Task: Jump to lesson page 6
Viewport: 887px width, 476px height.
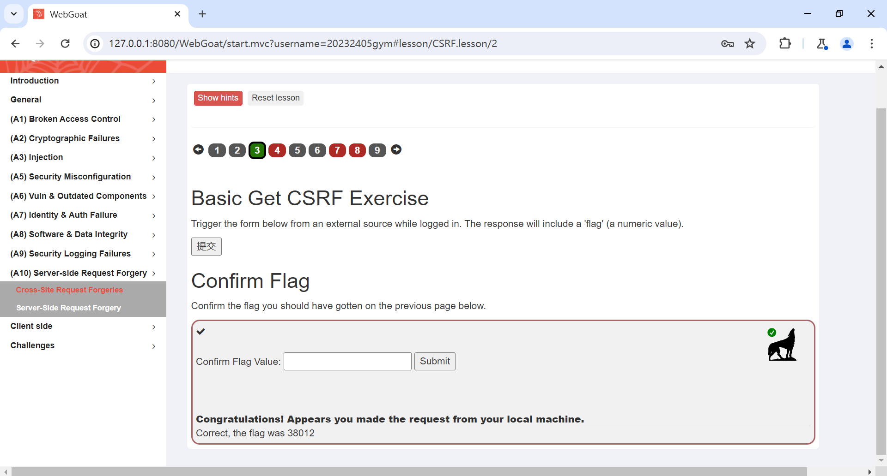Action: click(x=317, y=150)
